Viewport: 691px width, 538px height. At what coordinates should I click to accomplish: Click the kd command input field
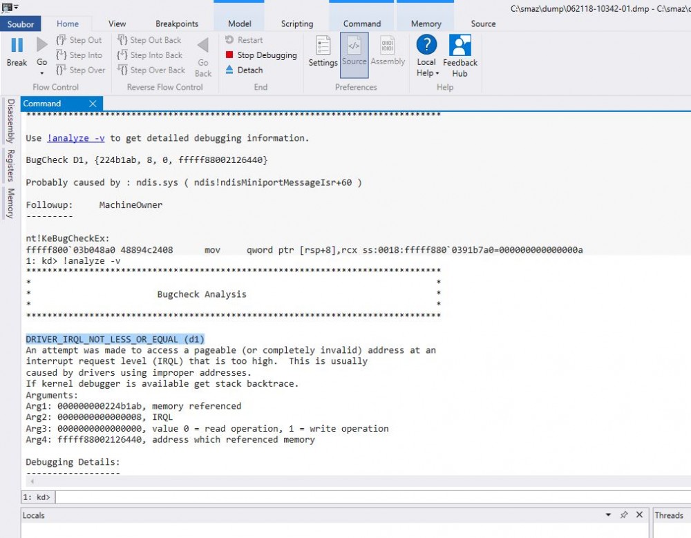[x=345, y=497]
